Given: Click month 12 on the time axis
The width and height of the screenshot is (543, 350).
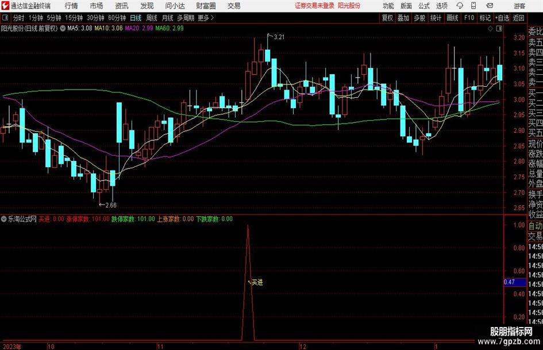Looking at the screenshot, I should pyautogui.click(x=303, y=347).
